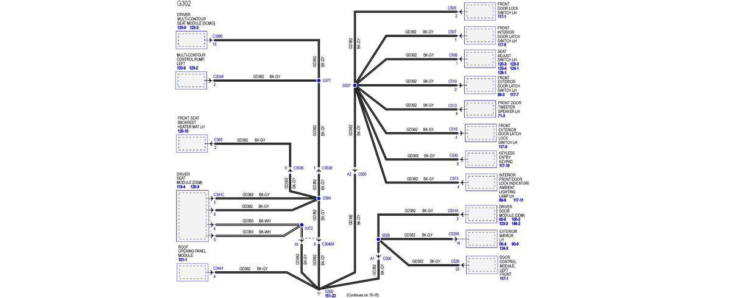Select the Front Door Tweeter Speaker LH box

point(480,108)
